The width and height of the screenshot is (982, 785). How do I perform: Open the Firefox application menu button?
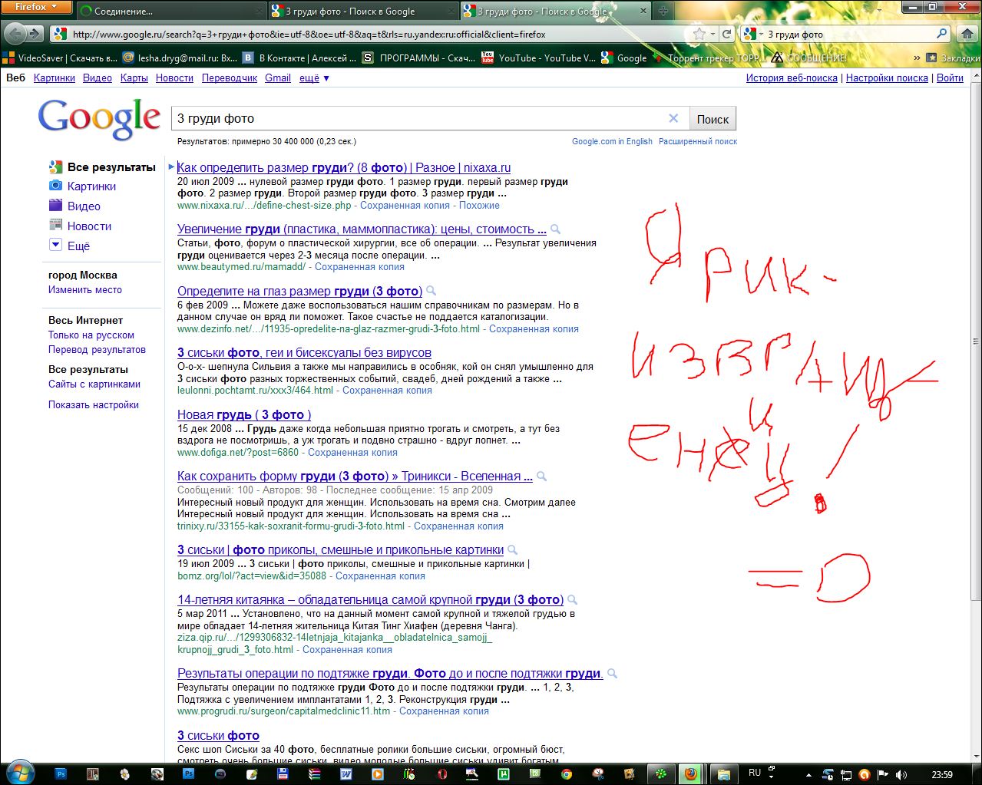(36, 7)
